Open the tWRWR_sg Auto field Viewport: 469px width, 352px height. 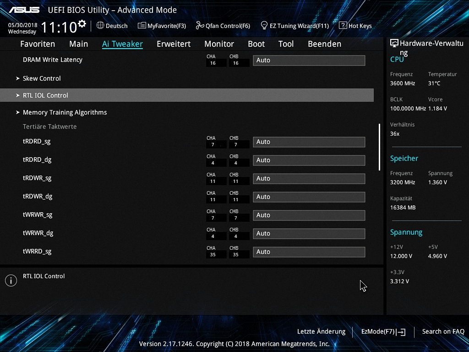[x=309, y=215]
